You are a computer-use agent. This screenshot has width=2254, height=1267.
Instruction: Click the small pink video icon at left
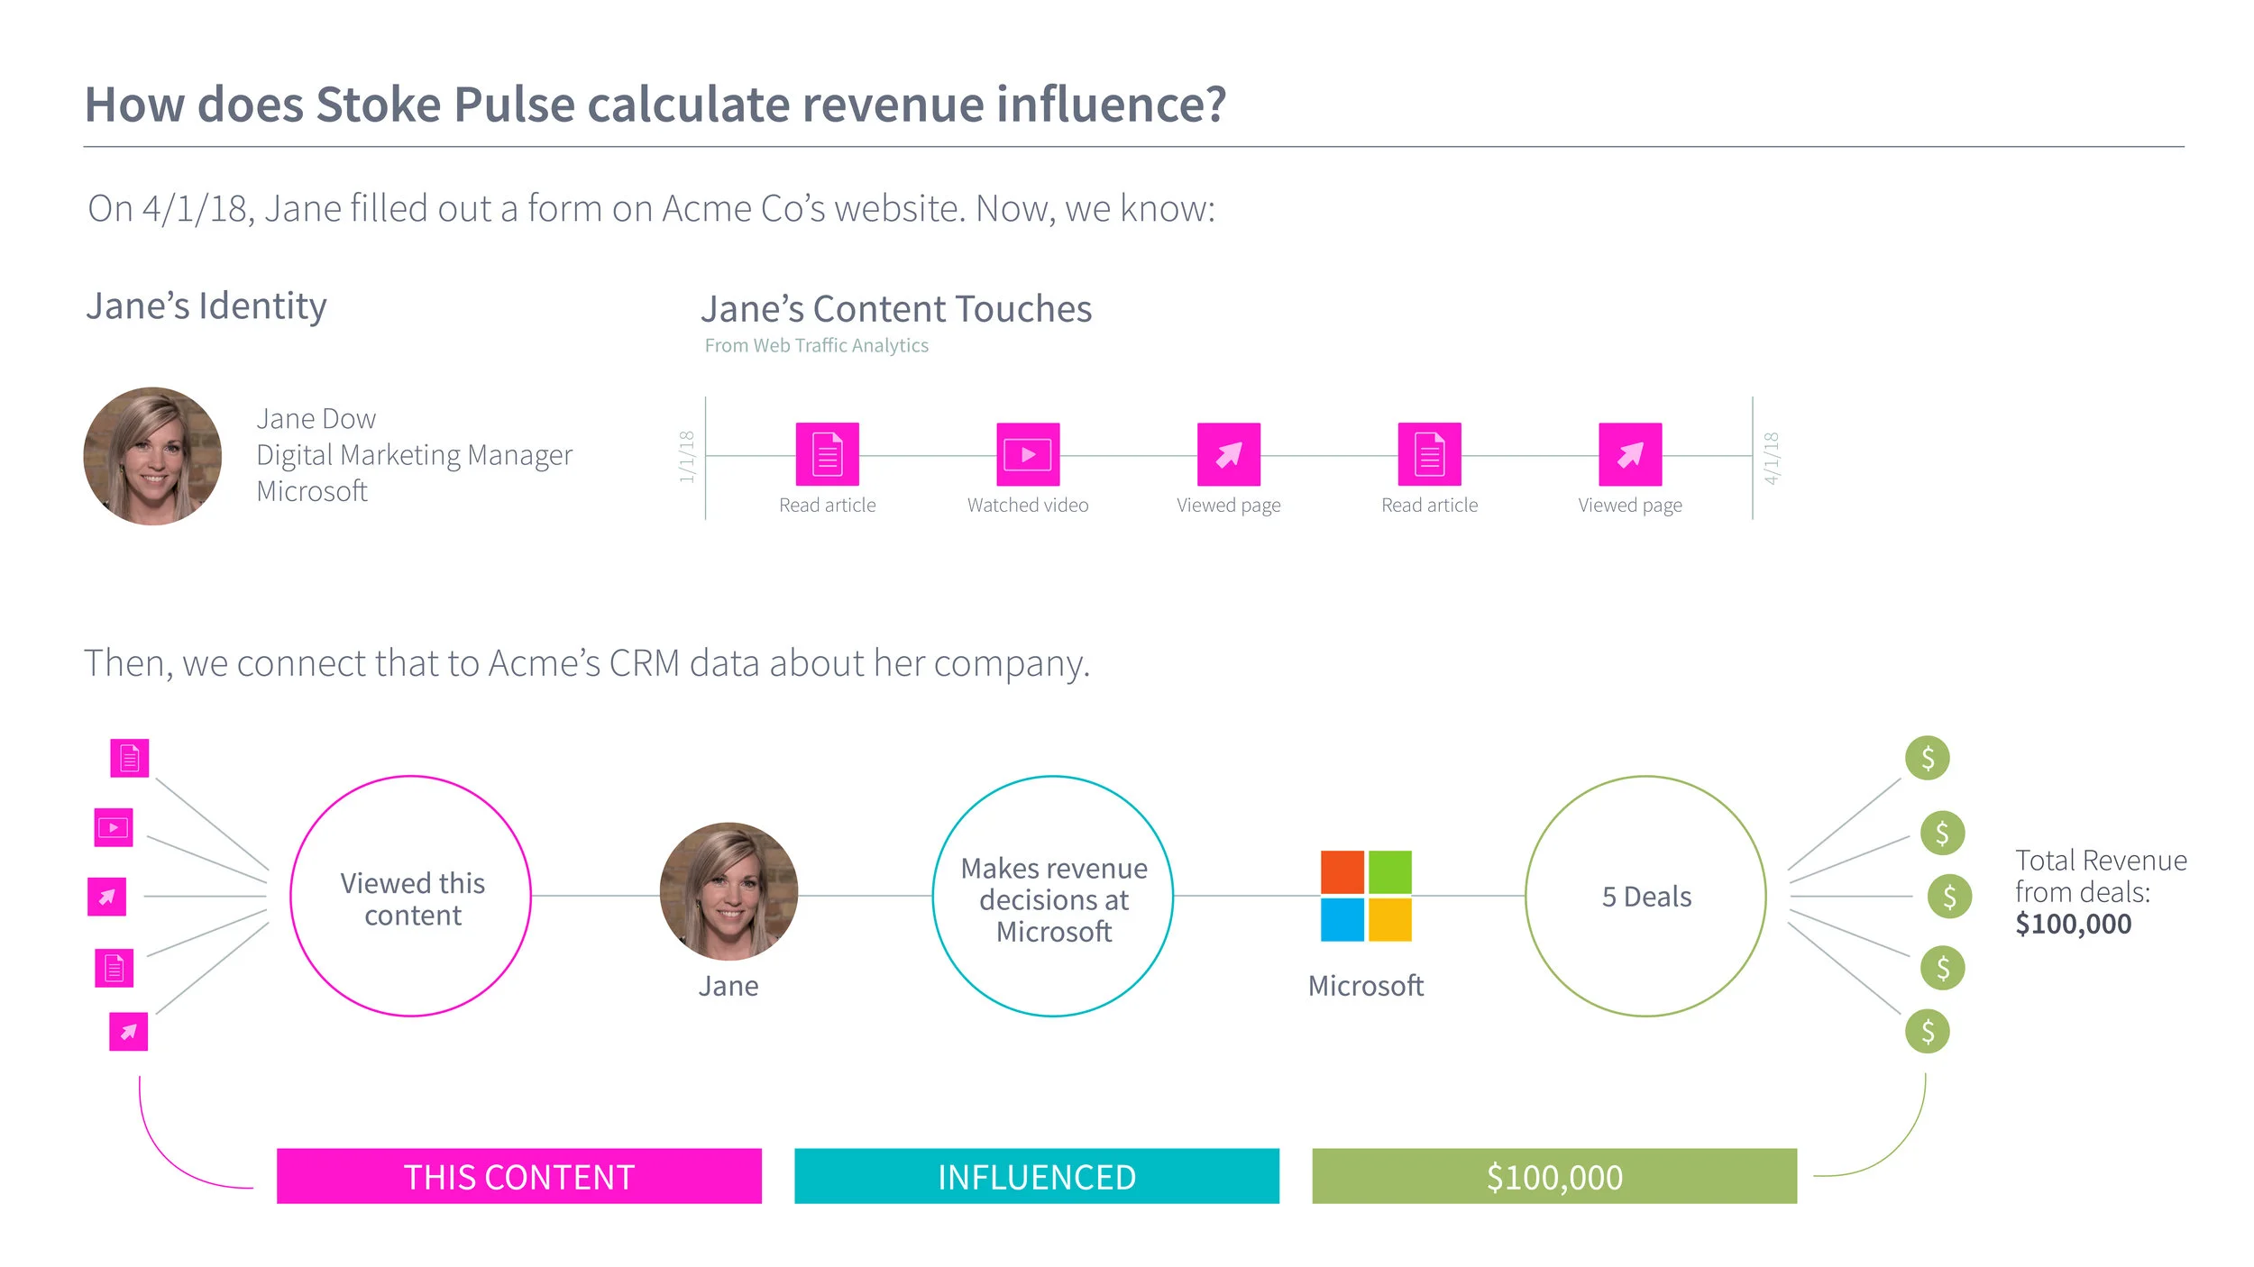tap(114, 827)
